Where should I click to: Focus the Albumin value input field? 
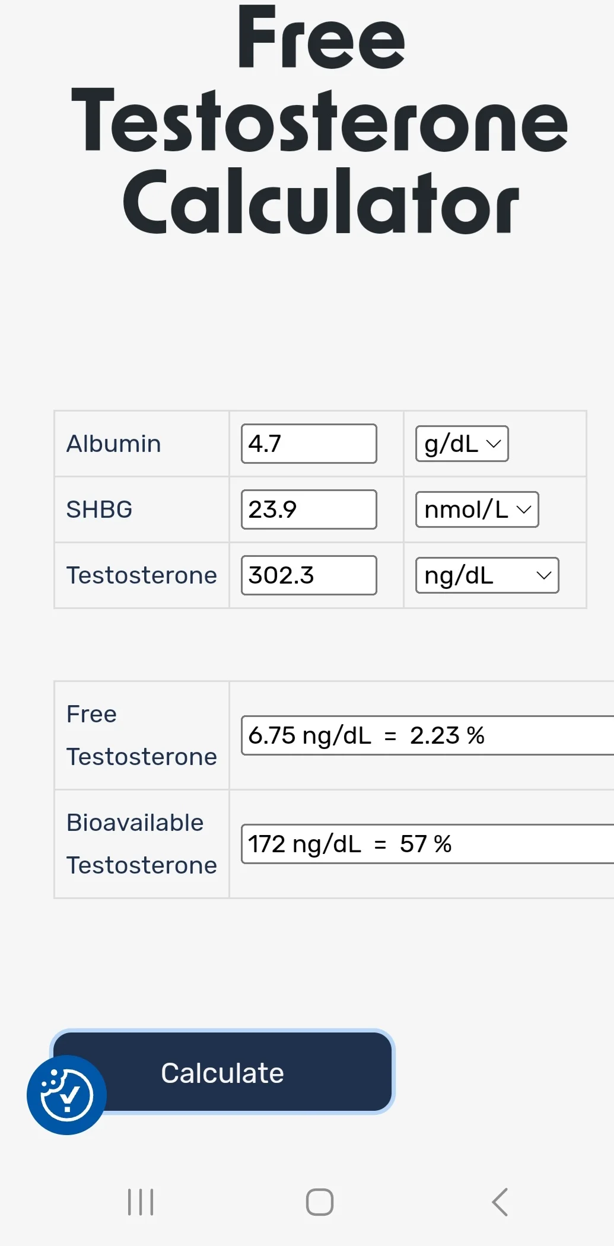[x=308, y=444]
